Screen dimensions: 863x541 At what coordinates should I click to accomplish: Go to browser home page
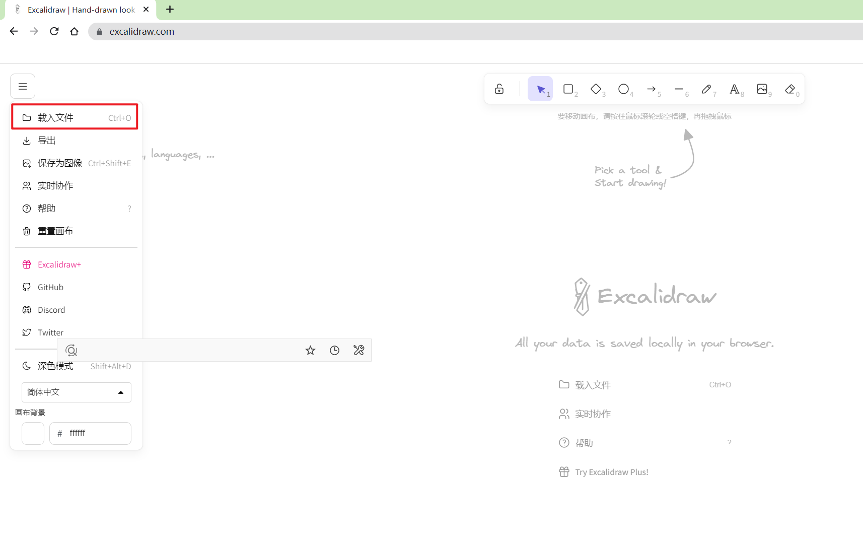click(75, 31)
